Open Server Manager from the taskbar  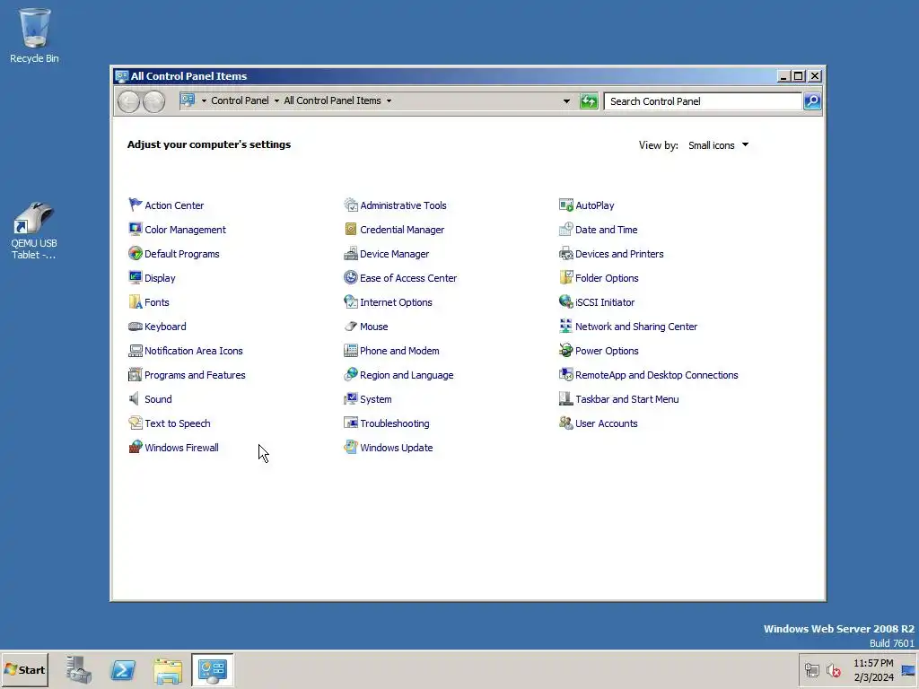pyautogui.click(x=79, y=669)
